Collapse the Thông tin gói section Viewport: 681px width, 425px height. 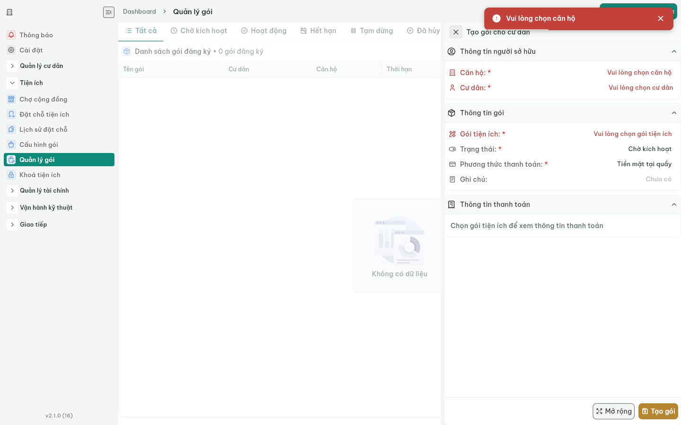[x=674, y=113]
